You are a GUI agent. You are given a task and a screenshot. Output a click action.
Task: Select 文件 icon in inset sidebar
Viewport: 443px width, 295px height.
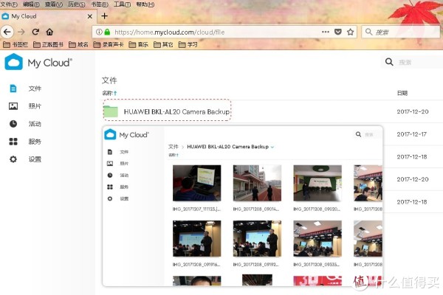point(110,152)
